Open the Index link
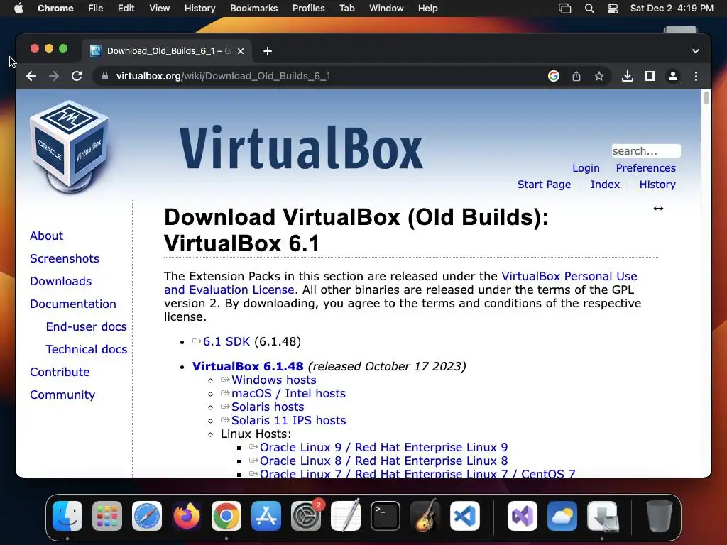 click(x=605, y=185)
